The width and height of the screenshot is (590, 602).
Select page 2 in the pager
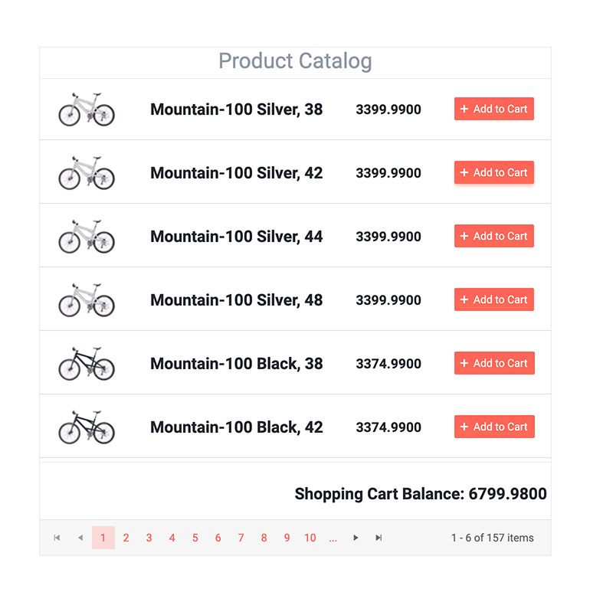point(126,538)
